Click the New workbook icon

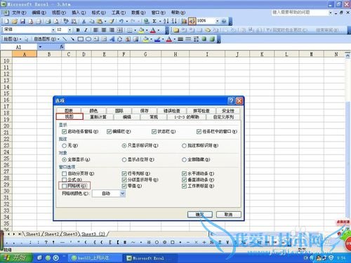tap(6, 21)
